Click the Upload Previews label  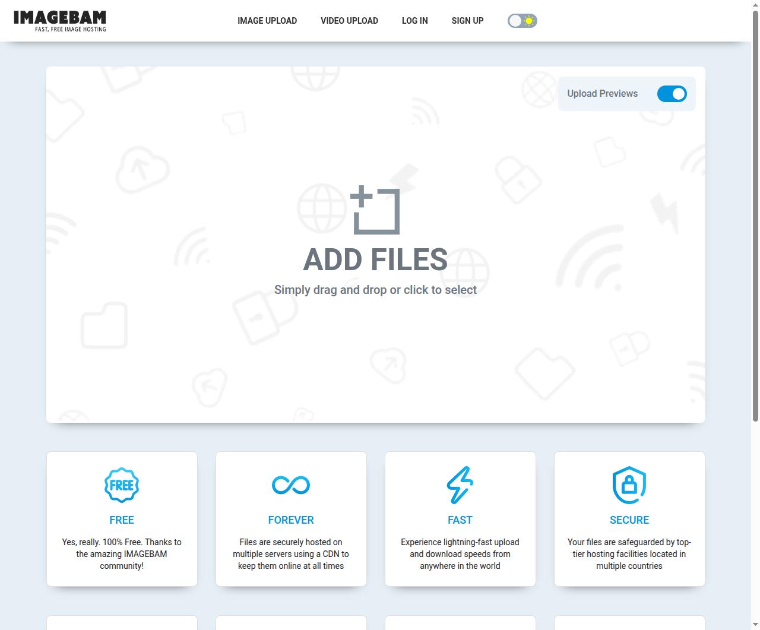click(x=602, y=94)
